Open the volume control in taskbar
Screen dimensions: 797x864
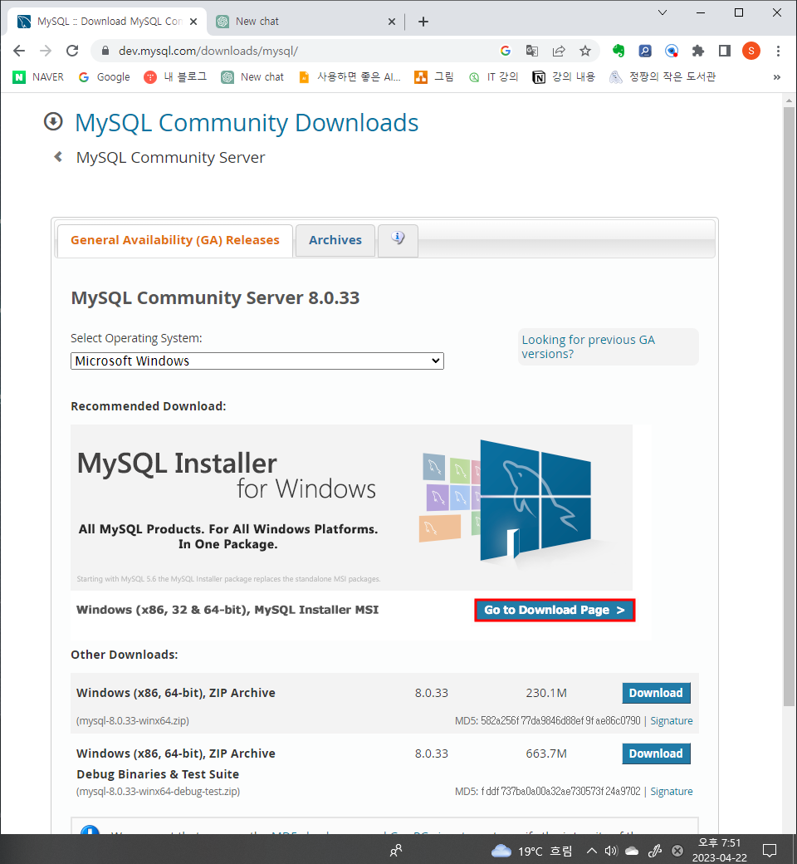tap(611, 851)
